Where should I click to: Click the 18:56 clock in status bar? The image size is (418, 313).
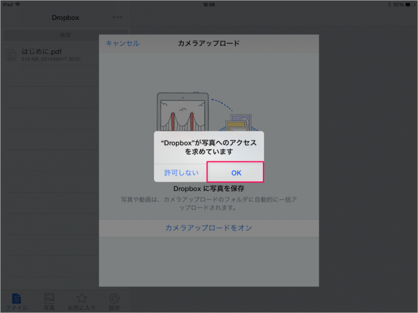click(x=209, y=5)
